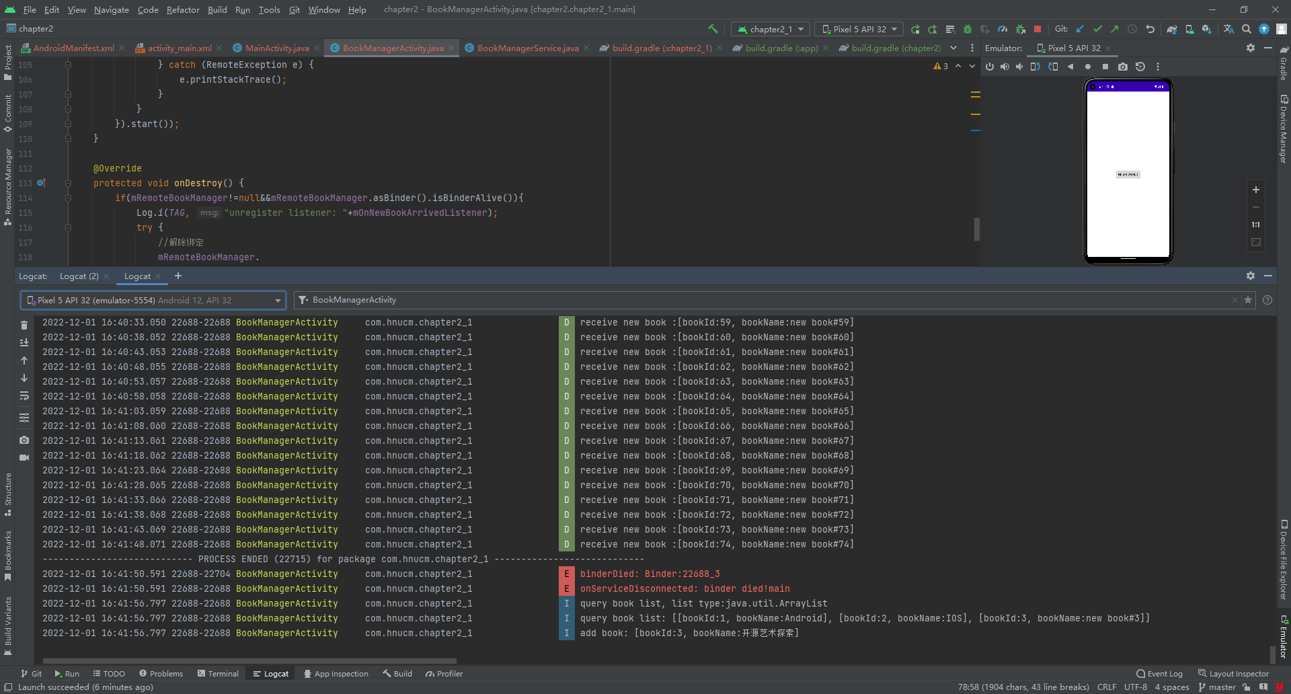
Task: Click emulator Overview square button
Action: click(1105, 67)
